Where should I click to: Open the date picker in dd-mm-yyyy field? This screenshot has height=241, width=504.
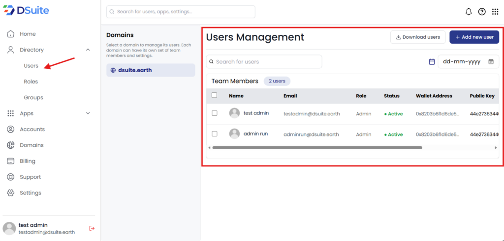(491, 62)
